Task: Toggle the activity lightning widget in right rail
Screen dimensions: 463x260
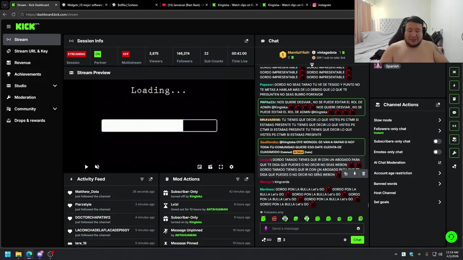Action: 454,86
